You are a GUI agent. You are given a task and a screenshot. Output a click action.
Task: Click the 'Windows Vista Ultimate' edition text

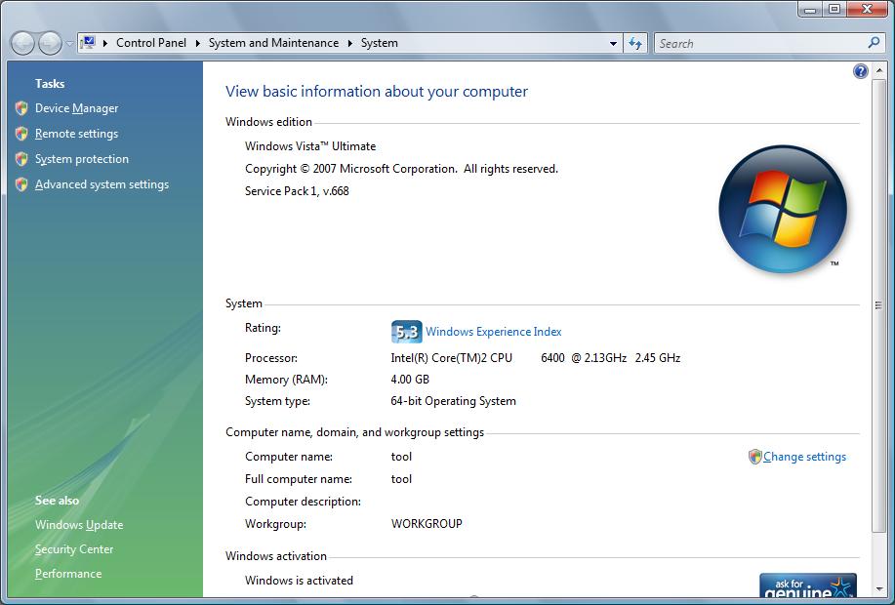(x=310, y=146)
